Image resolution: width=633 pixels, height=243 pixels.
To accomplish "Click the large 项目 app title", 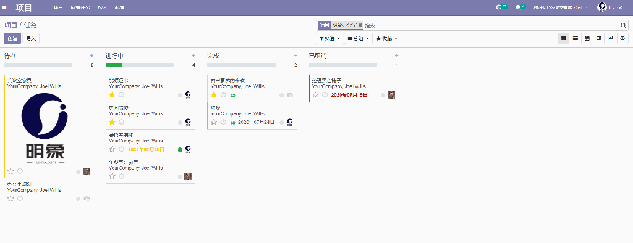I will click(x=24, y=7).
